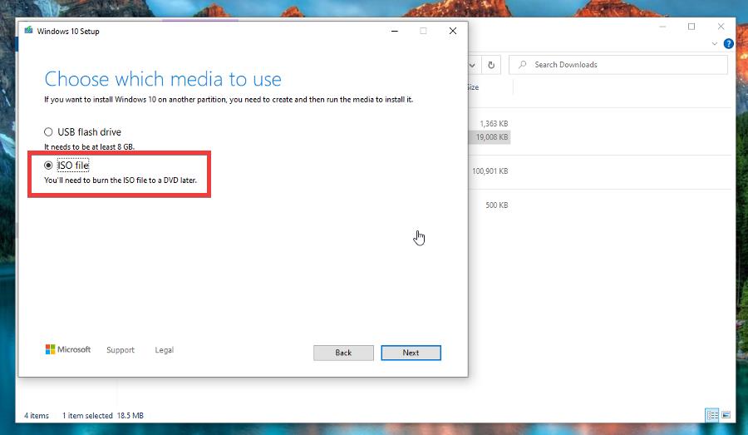Image resolution: width=748 pixels, height=435 pixels.
Task: Click the '4 items' status bar text
Action: (37, 415)
